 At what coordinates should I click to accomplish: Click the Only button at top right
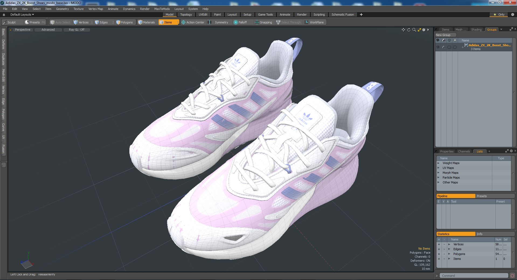499,15
